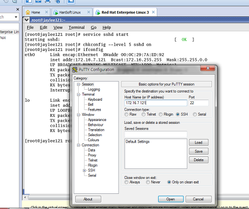Image resolution: width=249 pixels, height=209 pixels.
Task: Collapse the Session tree node
Action: [x=78, y=85]
